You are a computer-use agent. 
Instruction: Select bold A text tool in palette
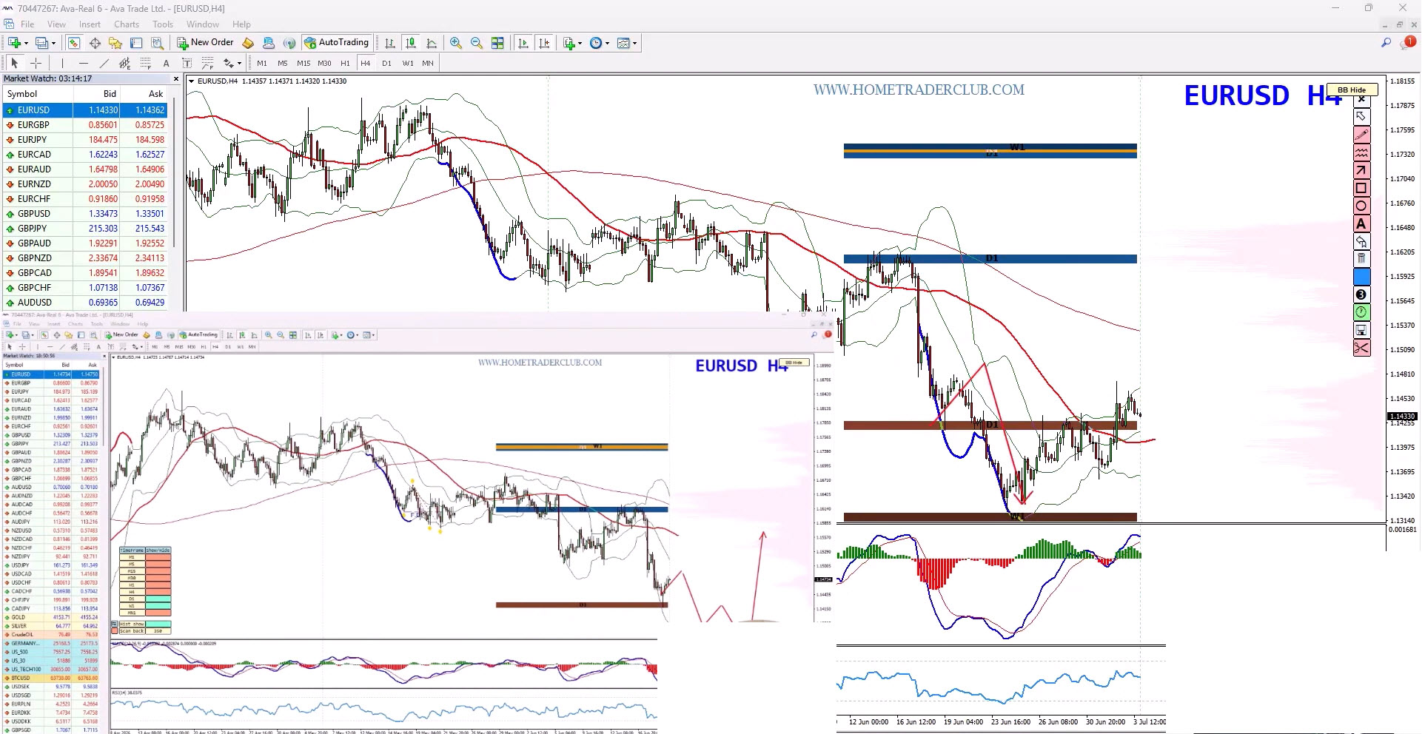pyautogui.click(x=1361, y=223)
